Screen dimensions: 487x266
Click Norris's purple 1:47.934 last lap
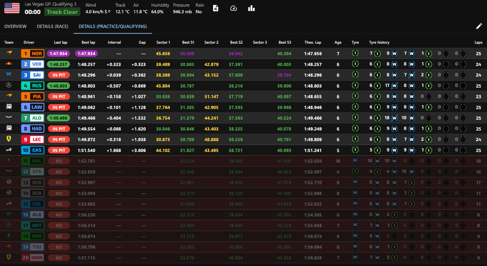pyautogui.click(x=58, y=54)
